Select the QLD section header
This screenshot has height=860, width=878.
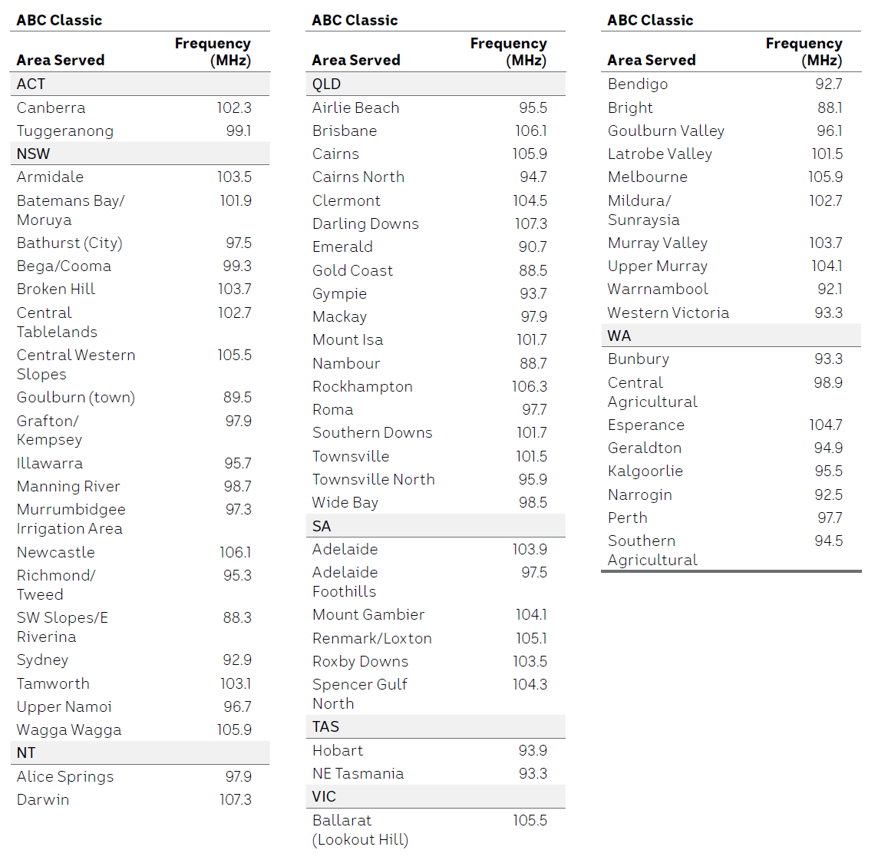tap(436, 84)
